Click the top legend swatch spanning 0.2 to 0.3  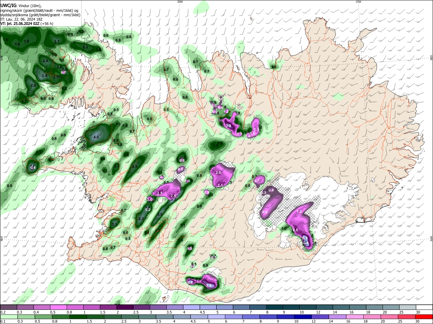coord(8,307)
